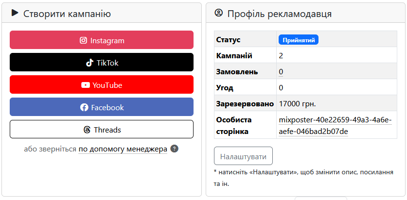Click the Threads logo icon
The height and width of the screenshot is (200, 407).
click(x=87, y=130)
